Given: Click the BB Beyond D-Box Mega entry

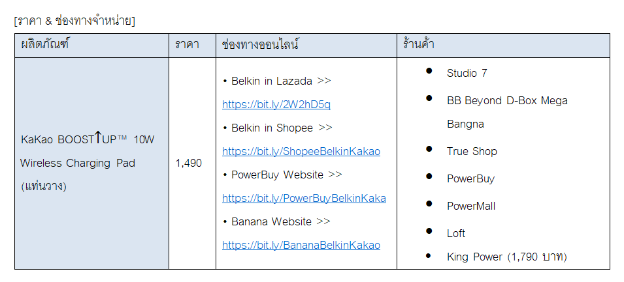Looking at the screenshot, I should (507, 101).
